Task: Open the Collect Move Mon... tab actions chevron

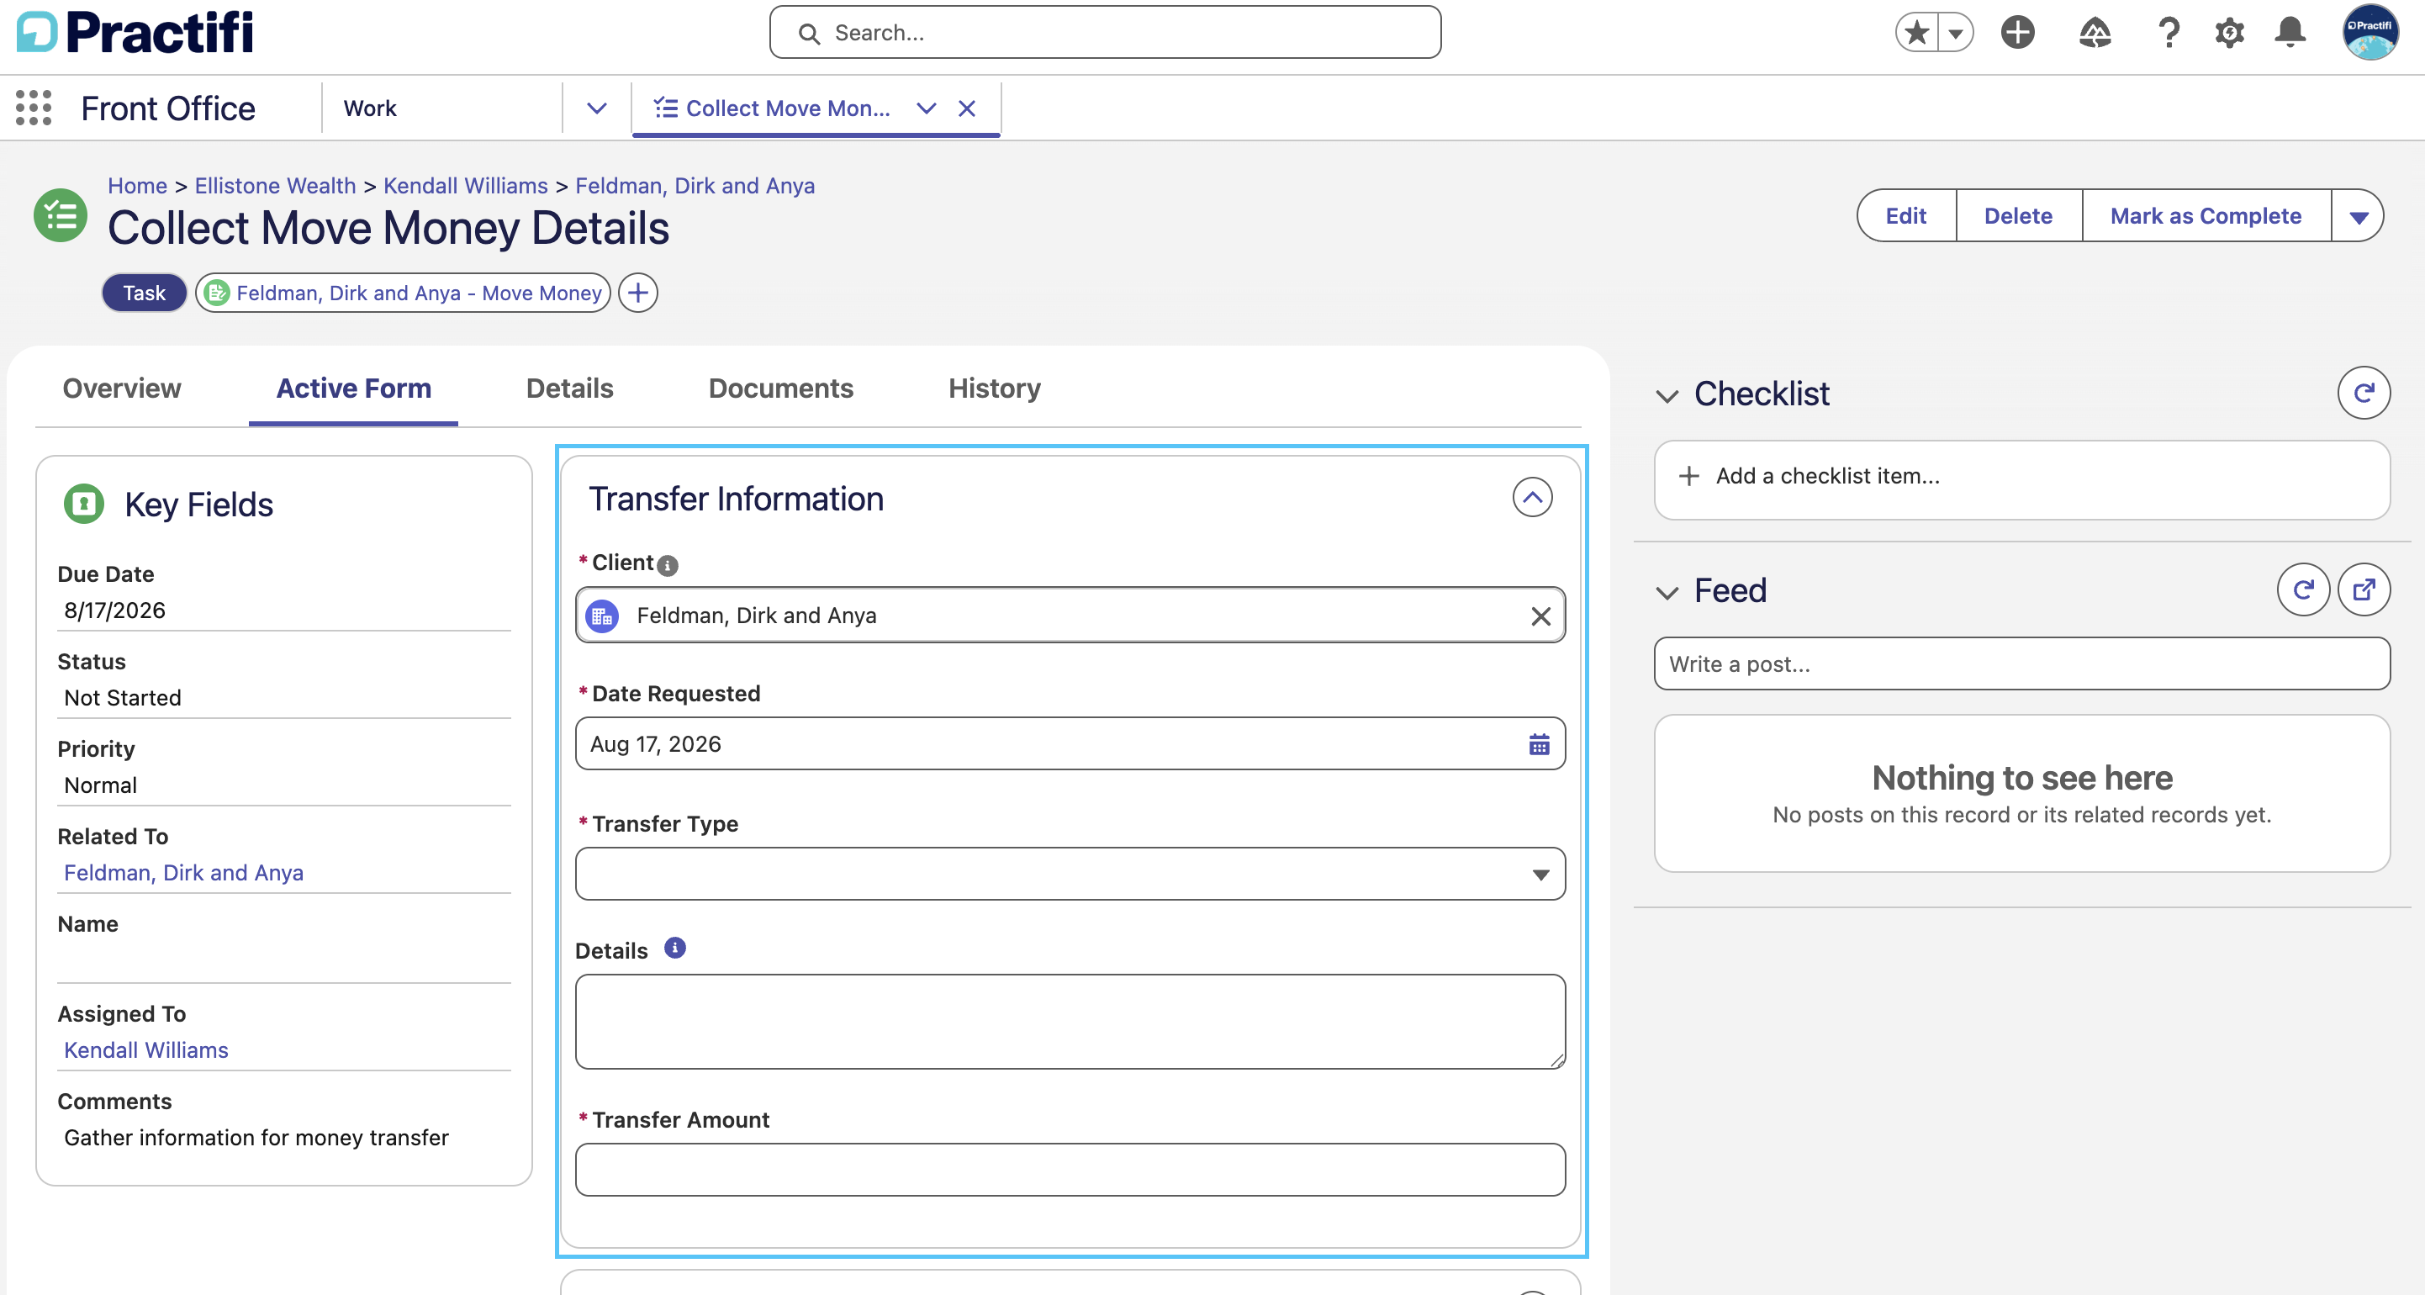Action: 927,108
